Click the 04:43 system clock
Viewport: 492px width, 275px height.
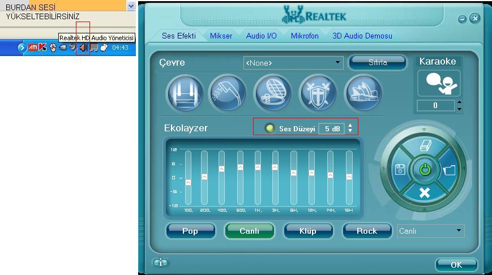point(120,48)
